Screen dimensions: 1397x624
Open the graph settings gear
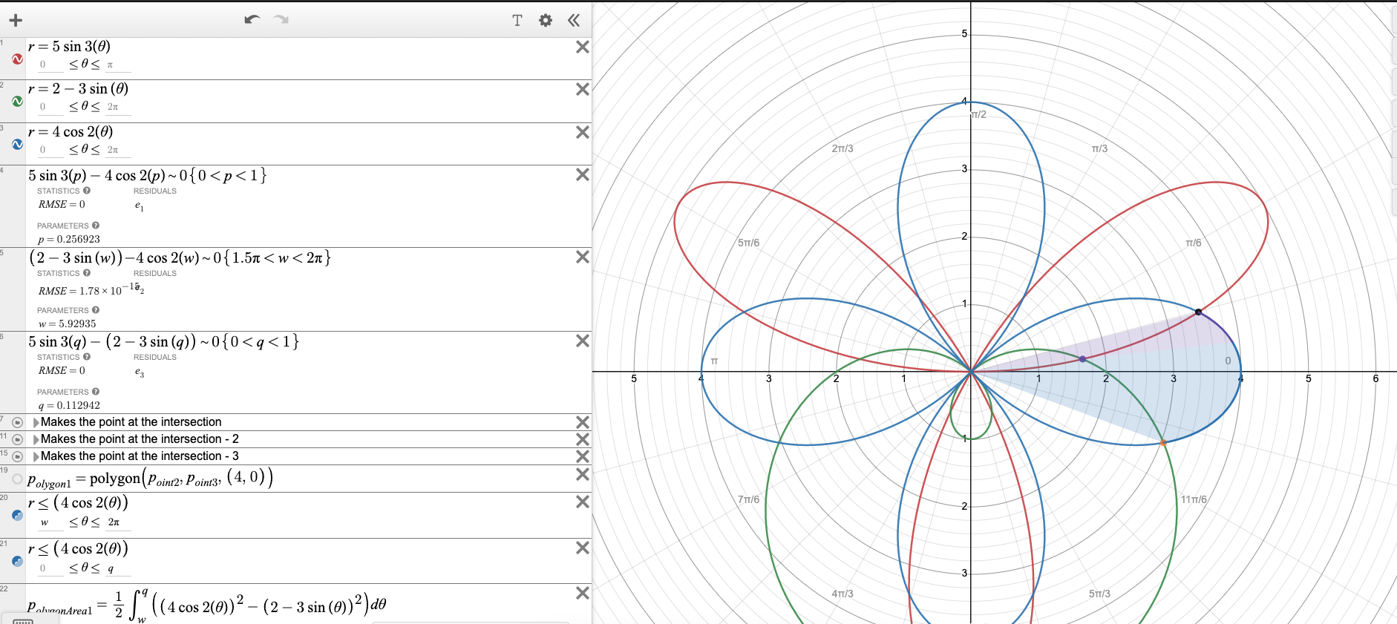(x=546, y=21)
